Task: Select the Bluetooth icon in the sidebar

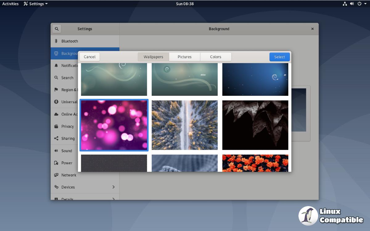Action: click(56, 41)
